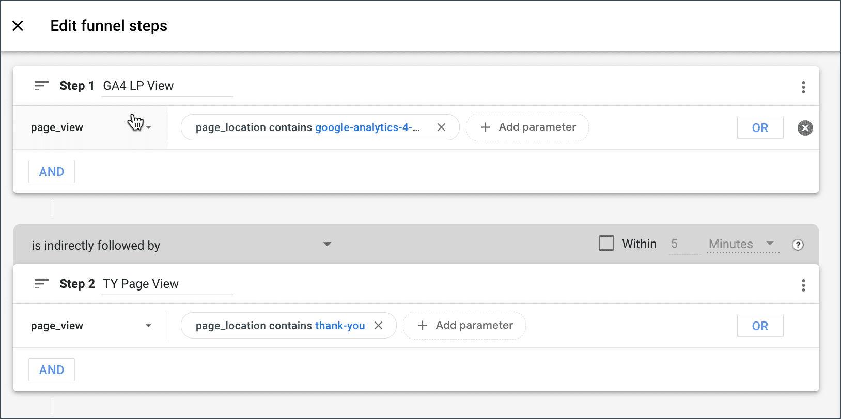The height and width of the screenshot is (419, 841).
Task: Open Step 2 three-dot options menu
Action: (x=803, y=285)
